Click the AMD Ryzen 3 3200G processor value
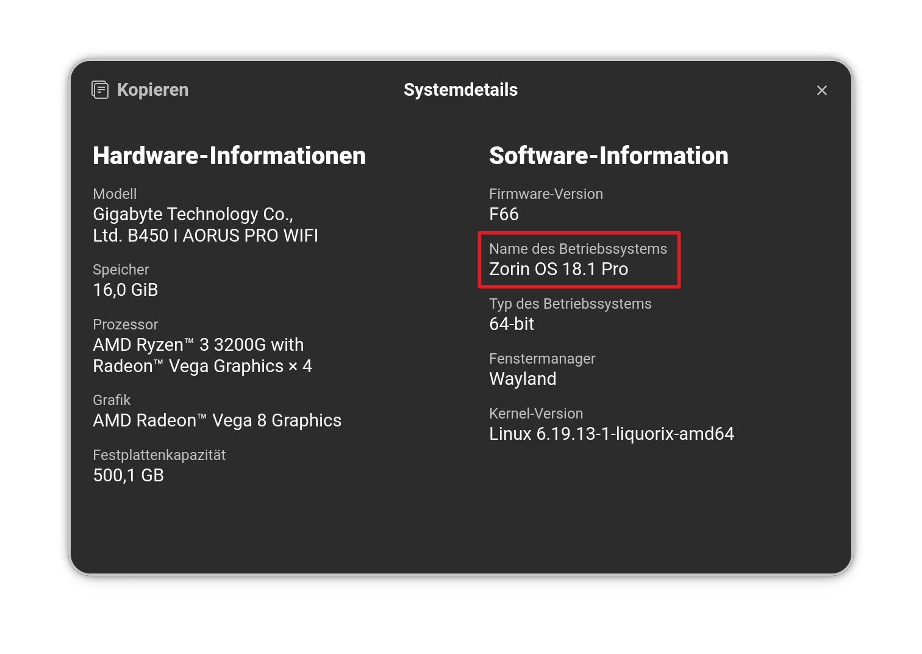The height and width of the screenshot is (654, 922). point(202,355)
